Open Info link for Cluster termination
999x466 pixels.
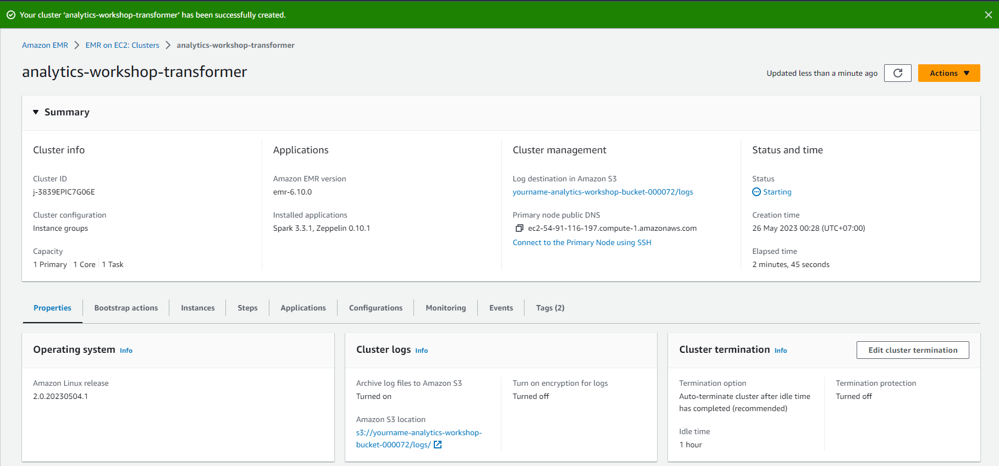780,351
